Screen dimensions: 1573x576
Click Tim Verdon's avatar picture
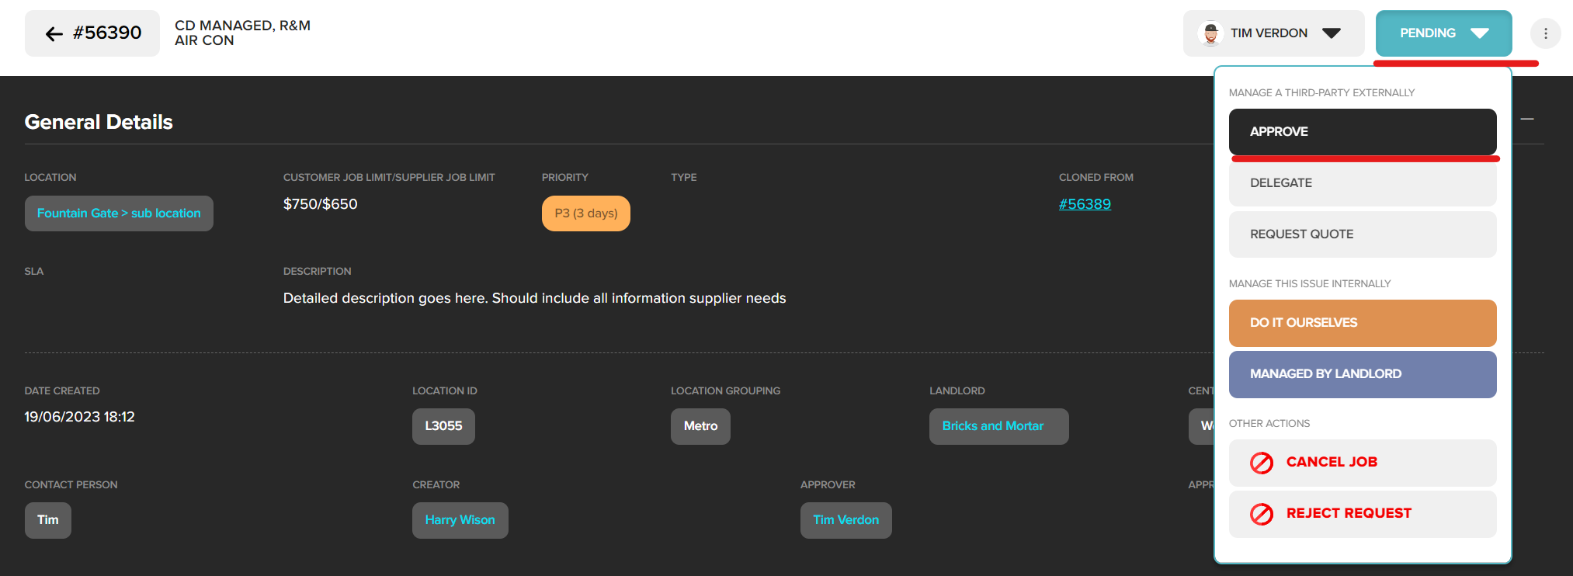click(x=1210, y=33)
